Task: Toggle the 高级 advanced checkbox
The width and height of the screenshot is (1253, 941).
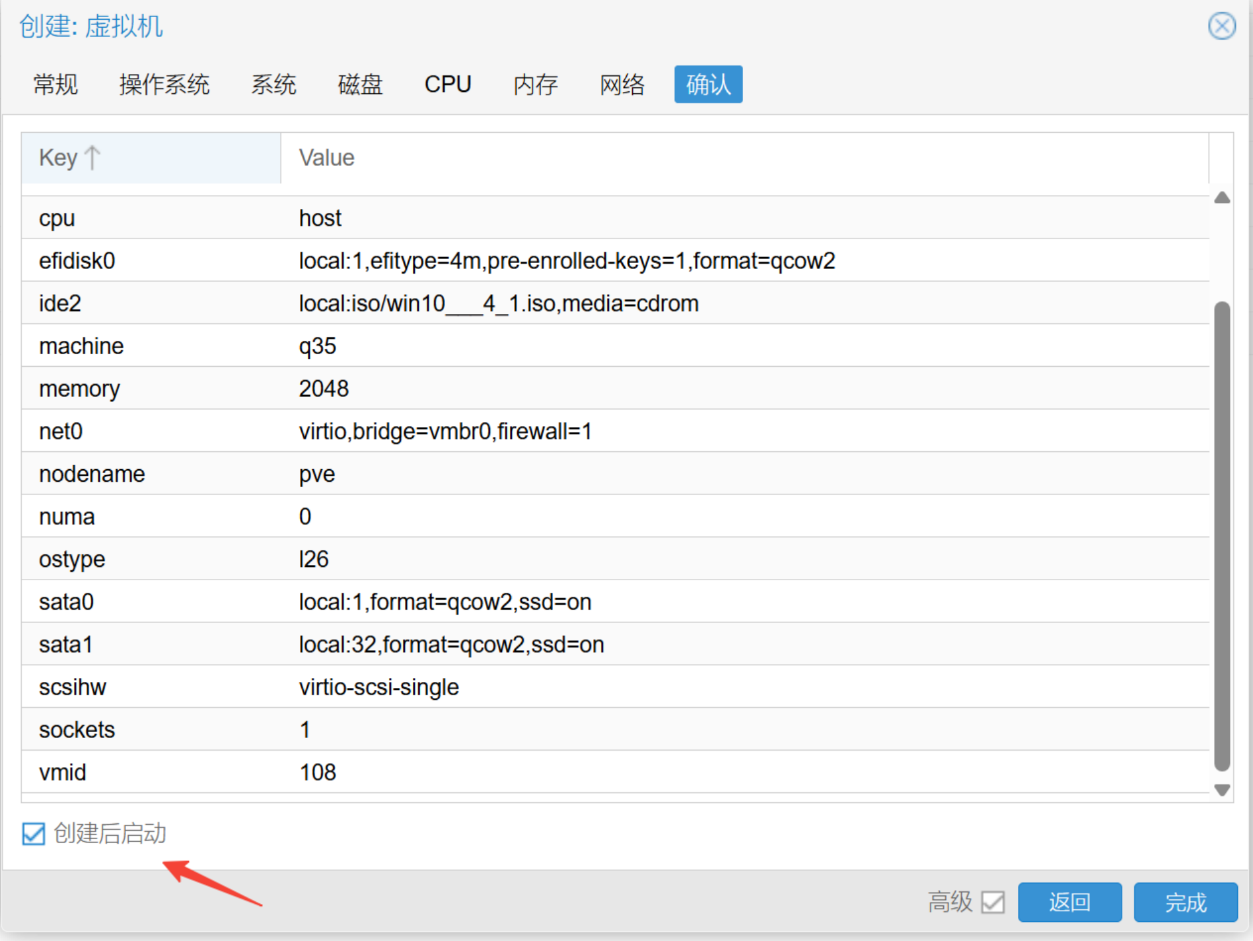Action: [992, 902]
